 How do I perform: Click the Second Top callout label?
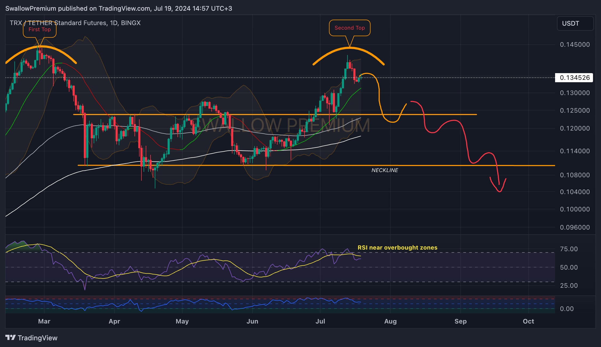(x=350, y=28)
